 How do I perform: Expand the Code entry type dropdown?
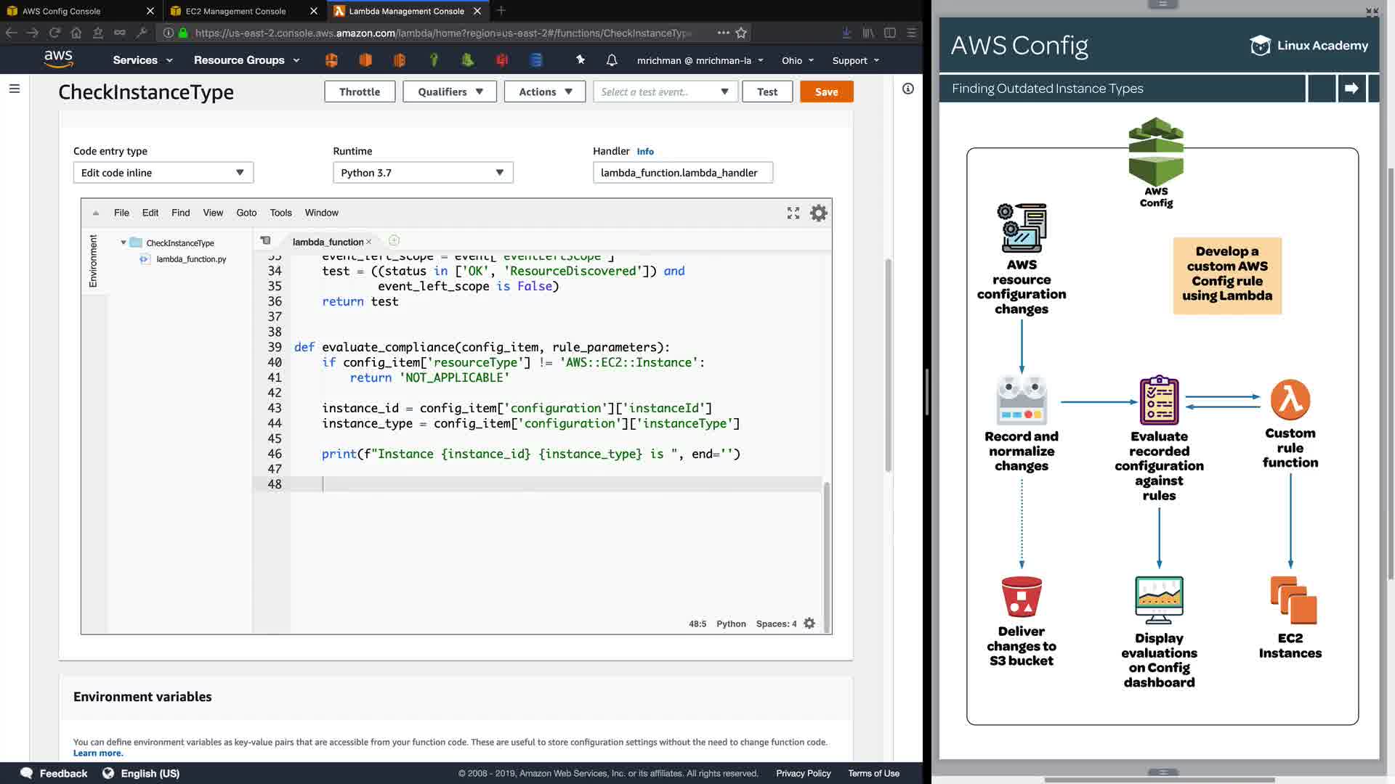[x=163, y=173]
